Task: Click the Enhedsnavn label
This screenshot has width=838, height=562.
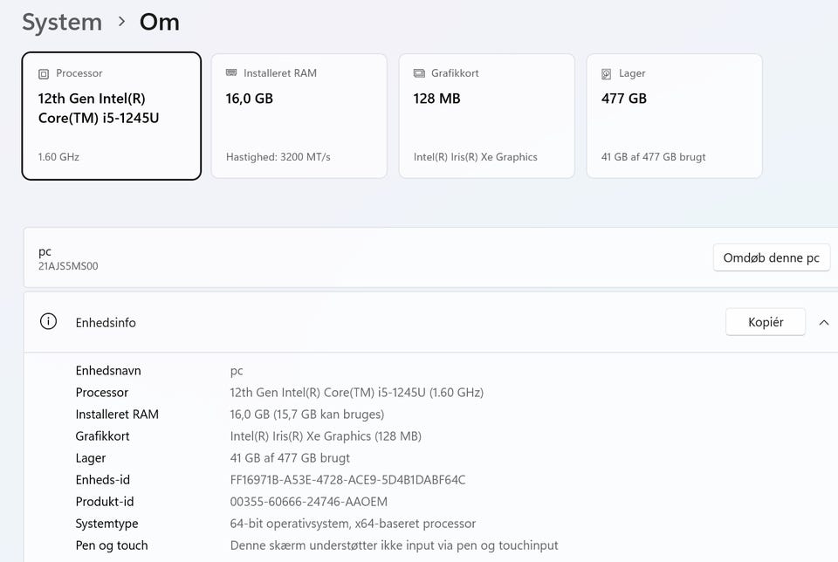Action: point(108,371)
